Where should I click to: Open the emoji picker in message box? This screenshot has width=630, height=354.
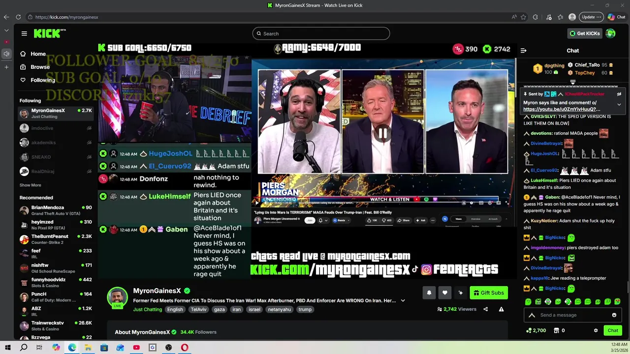point(614,315)
